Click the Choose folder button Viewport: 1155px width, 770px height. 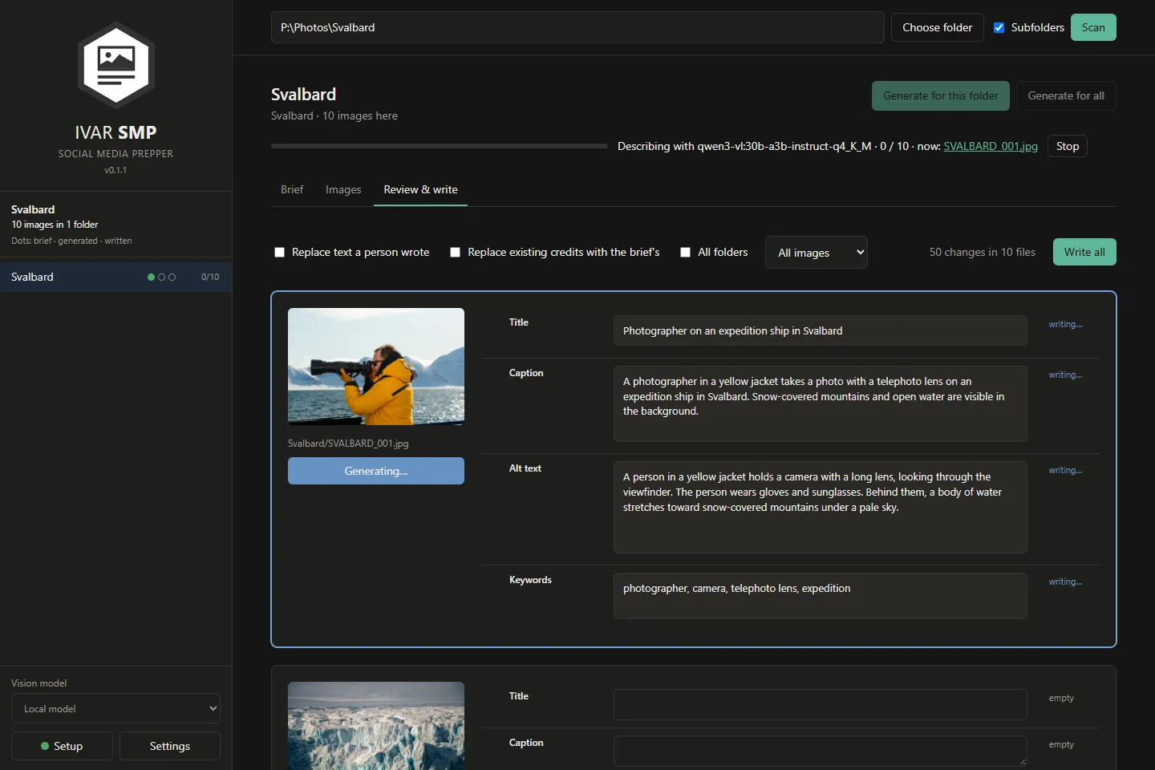tap(938, 27)
